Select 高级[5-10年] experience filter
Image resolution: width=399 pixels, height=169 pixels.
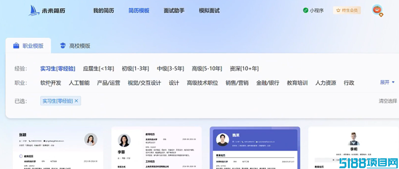(207, 68)
